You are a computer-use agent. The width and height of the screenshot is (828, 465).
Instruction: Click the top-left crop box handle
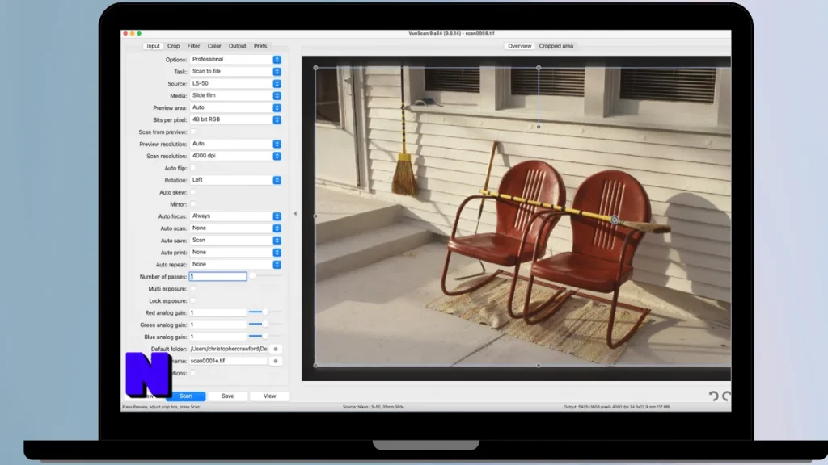coord(316,68)
